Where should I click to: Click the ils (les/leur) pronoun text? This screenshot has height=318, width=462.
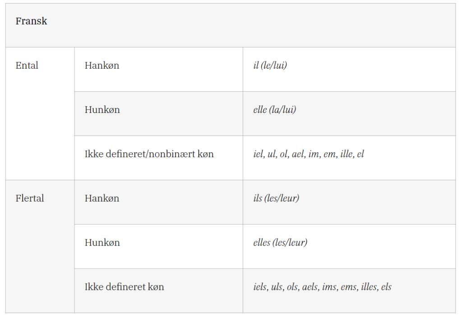coord(276,198)
